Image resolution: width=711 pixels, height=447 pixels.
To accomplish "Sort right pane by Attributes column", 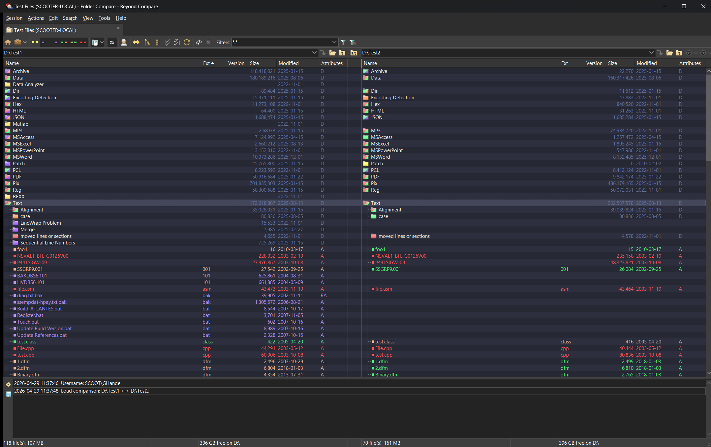I will pos(692,63).
